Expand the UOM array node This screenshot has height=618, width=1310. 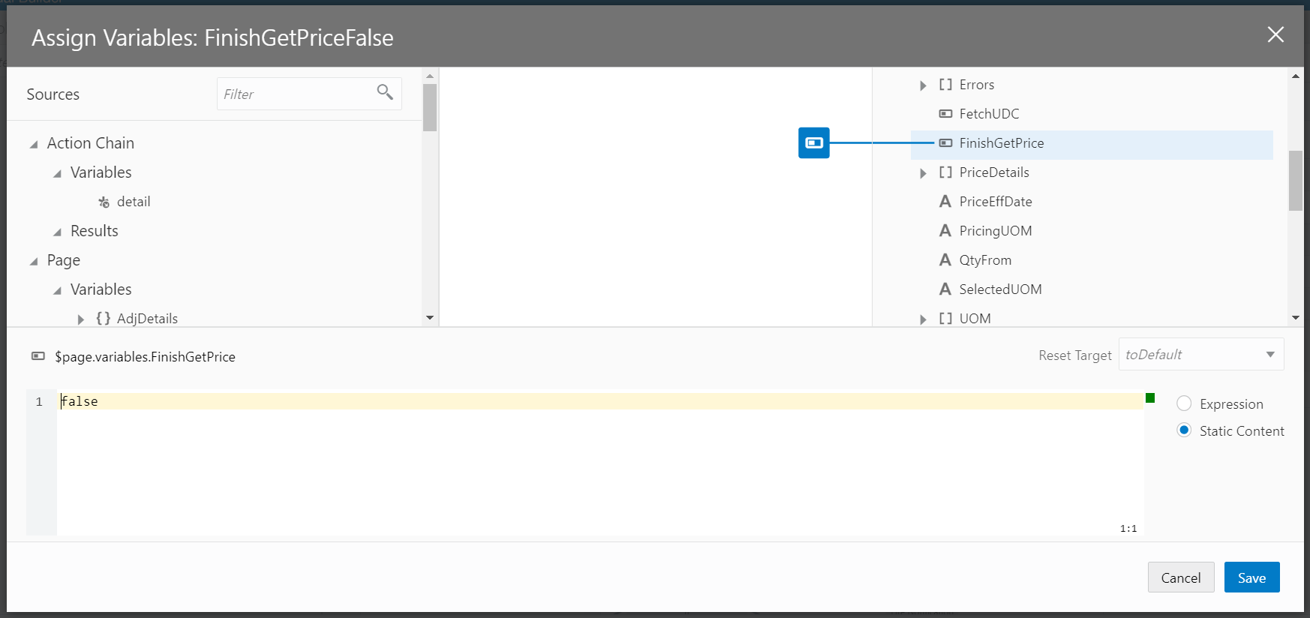923,319
